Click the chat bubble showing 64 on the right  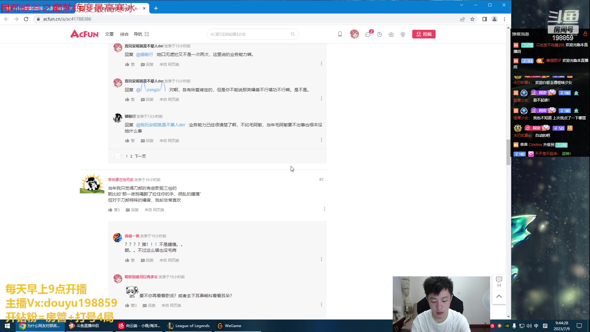point(499,281)
